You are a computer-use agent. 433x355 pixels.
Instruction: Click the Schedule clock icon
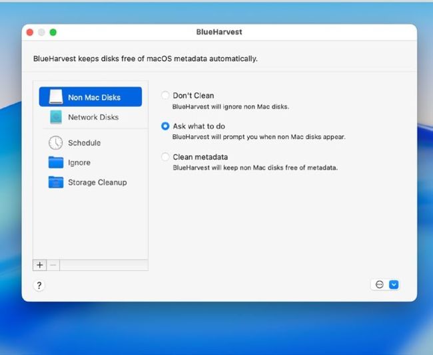[56, 143]
